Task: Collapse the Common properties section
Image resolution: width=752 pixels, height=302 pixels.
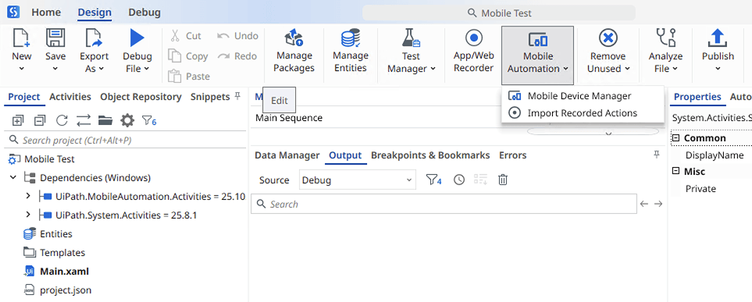Action: coord(676,138)
